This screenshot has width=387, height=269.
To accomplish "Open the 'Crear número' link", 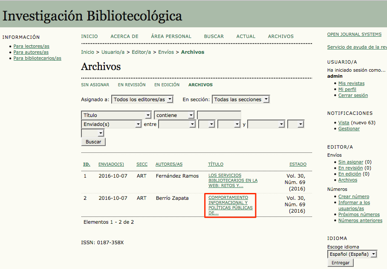I will click(x=353, y=197).
